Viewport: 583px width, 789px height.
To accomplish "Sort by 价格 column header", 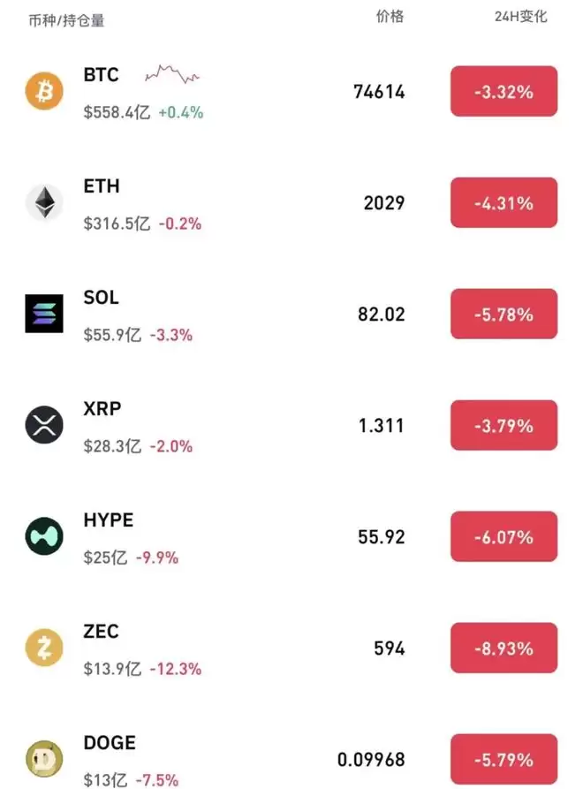I will click(390, 17).
